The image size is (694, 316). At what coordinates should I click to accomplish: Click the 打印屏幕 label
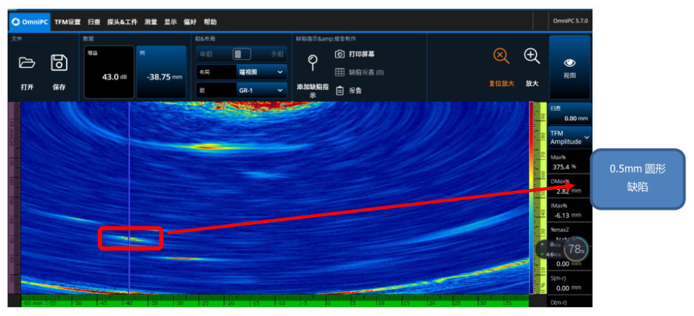pyautogui.click(x=362, y=54)
